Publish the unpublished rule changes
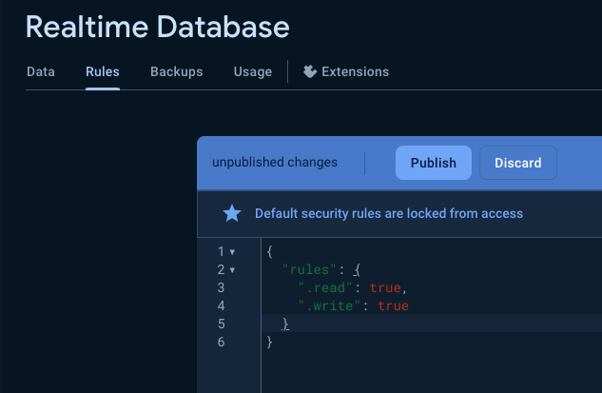602x393 pixels. coord(434,163)
